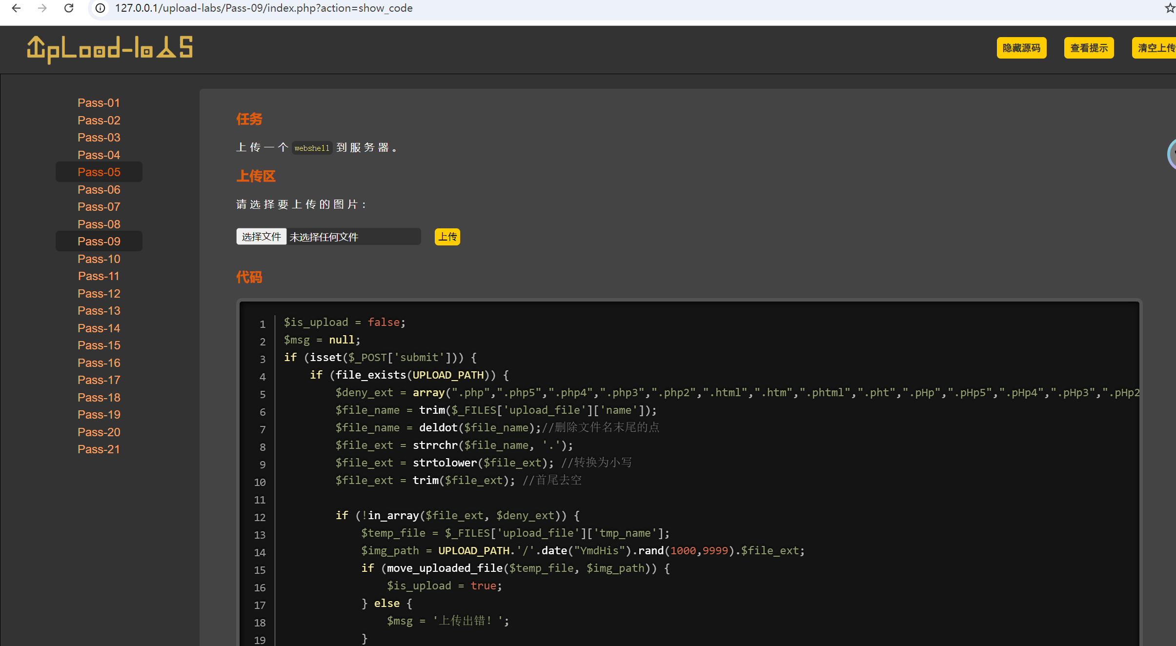Navigate to Pass-16 link
The height and width of the screenshot is (646, 1176).
point(99,363)
